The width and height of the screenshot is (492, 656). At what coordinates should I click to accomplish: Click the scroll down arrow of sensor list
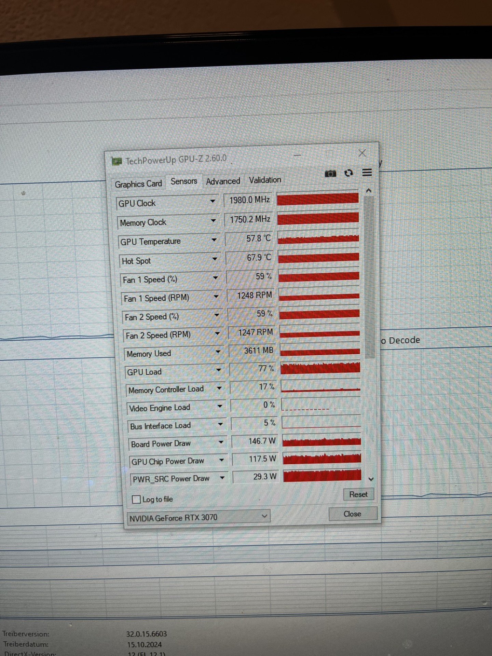371,479
